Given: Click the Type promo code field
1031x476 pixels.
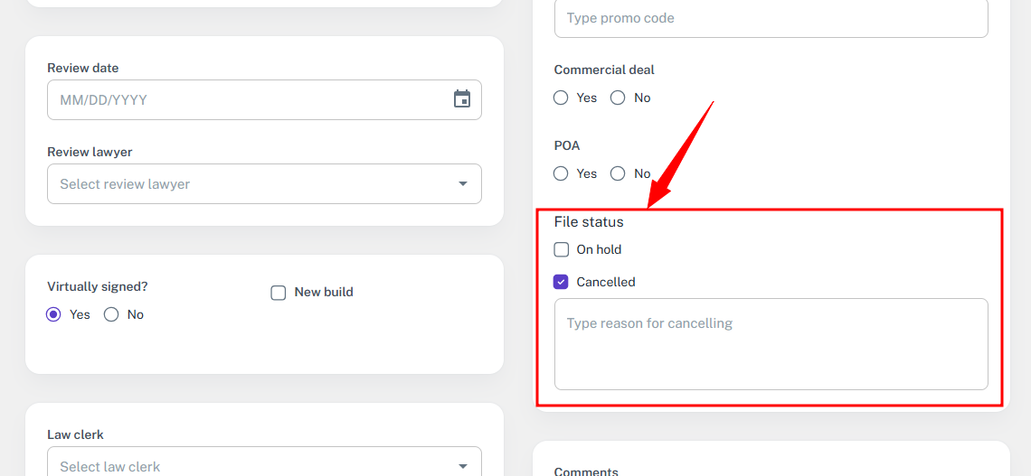Looking at the screenshot, I should pyautogui.click(x=771, y=18).
